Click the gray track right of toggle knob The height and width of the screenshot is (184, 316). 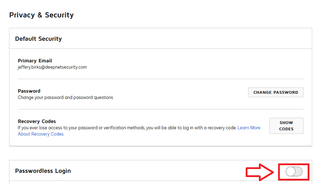point(299,171)
